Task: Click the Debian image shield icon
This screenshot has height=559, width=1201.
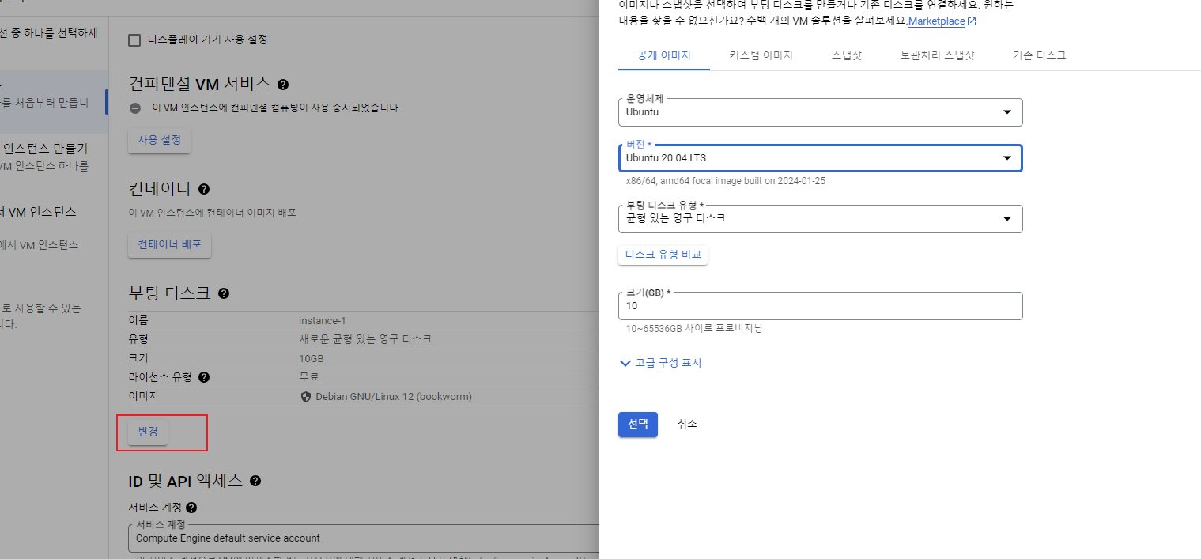Action: [x=306, y=397]
